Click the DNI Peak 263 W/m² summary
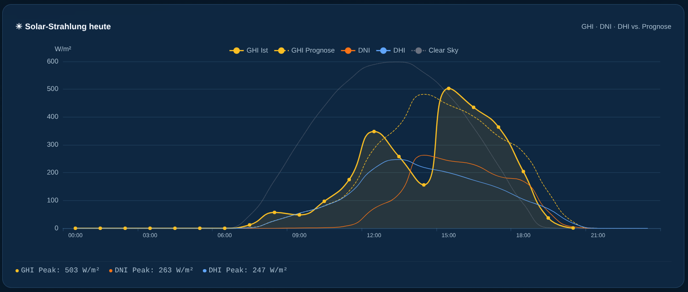 click(151, 271)
